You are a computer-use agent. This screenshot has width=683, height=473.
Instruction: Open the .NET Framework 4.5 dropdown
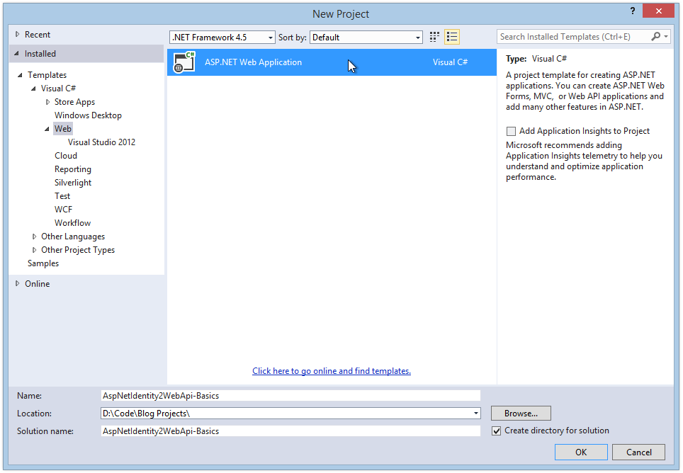pyautogui.click(x=271, y=36)
